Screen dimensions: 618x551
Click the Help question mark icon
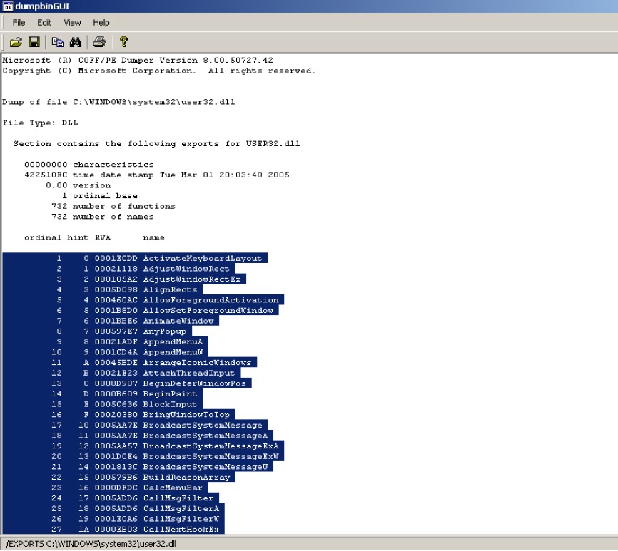[123, 42]
